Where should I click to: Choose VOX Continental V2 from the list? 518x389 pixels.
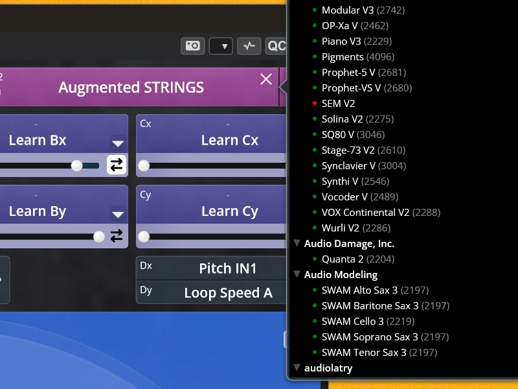point(381,212)
